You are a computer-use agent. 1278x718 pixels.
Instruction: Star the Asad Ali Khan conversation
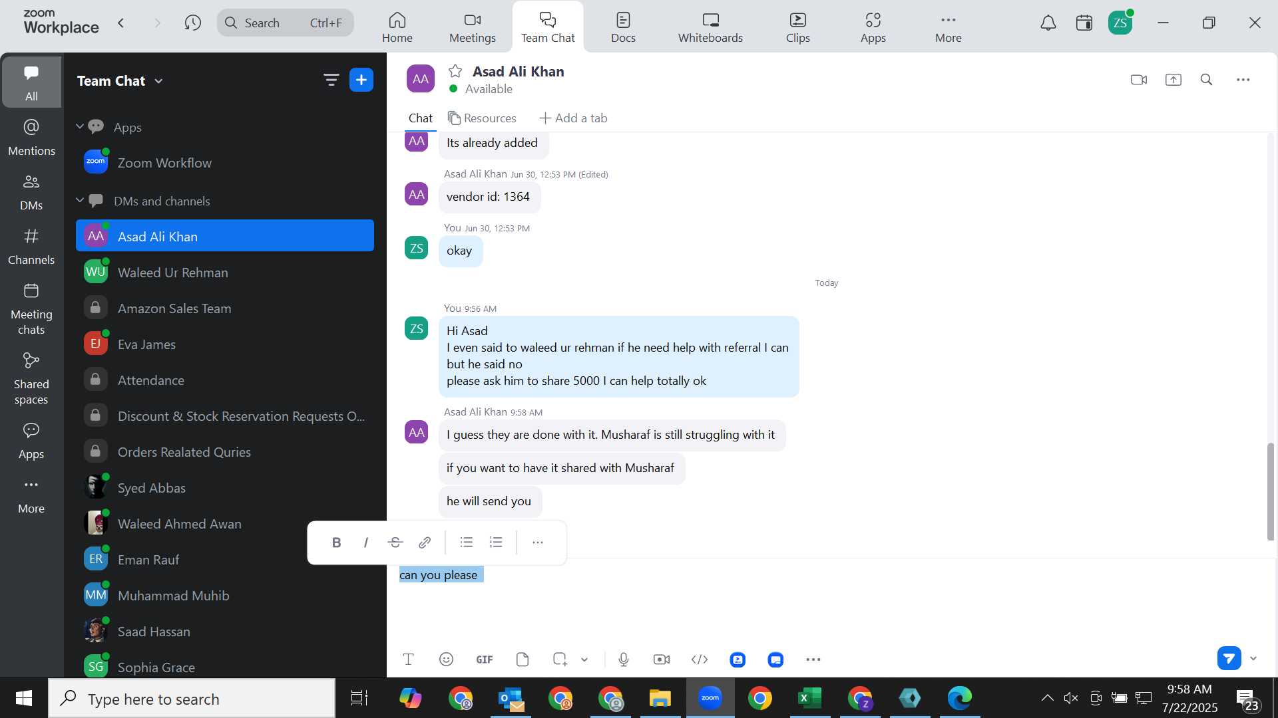tap(455, 71)
